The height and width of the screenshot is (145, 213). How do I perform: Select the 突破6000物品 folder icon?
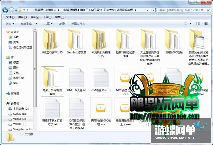point(172,40)
